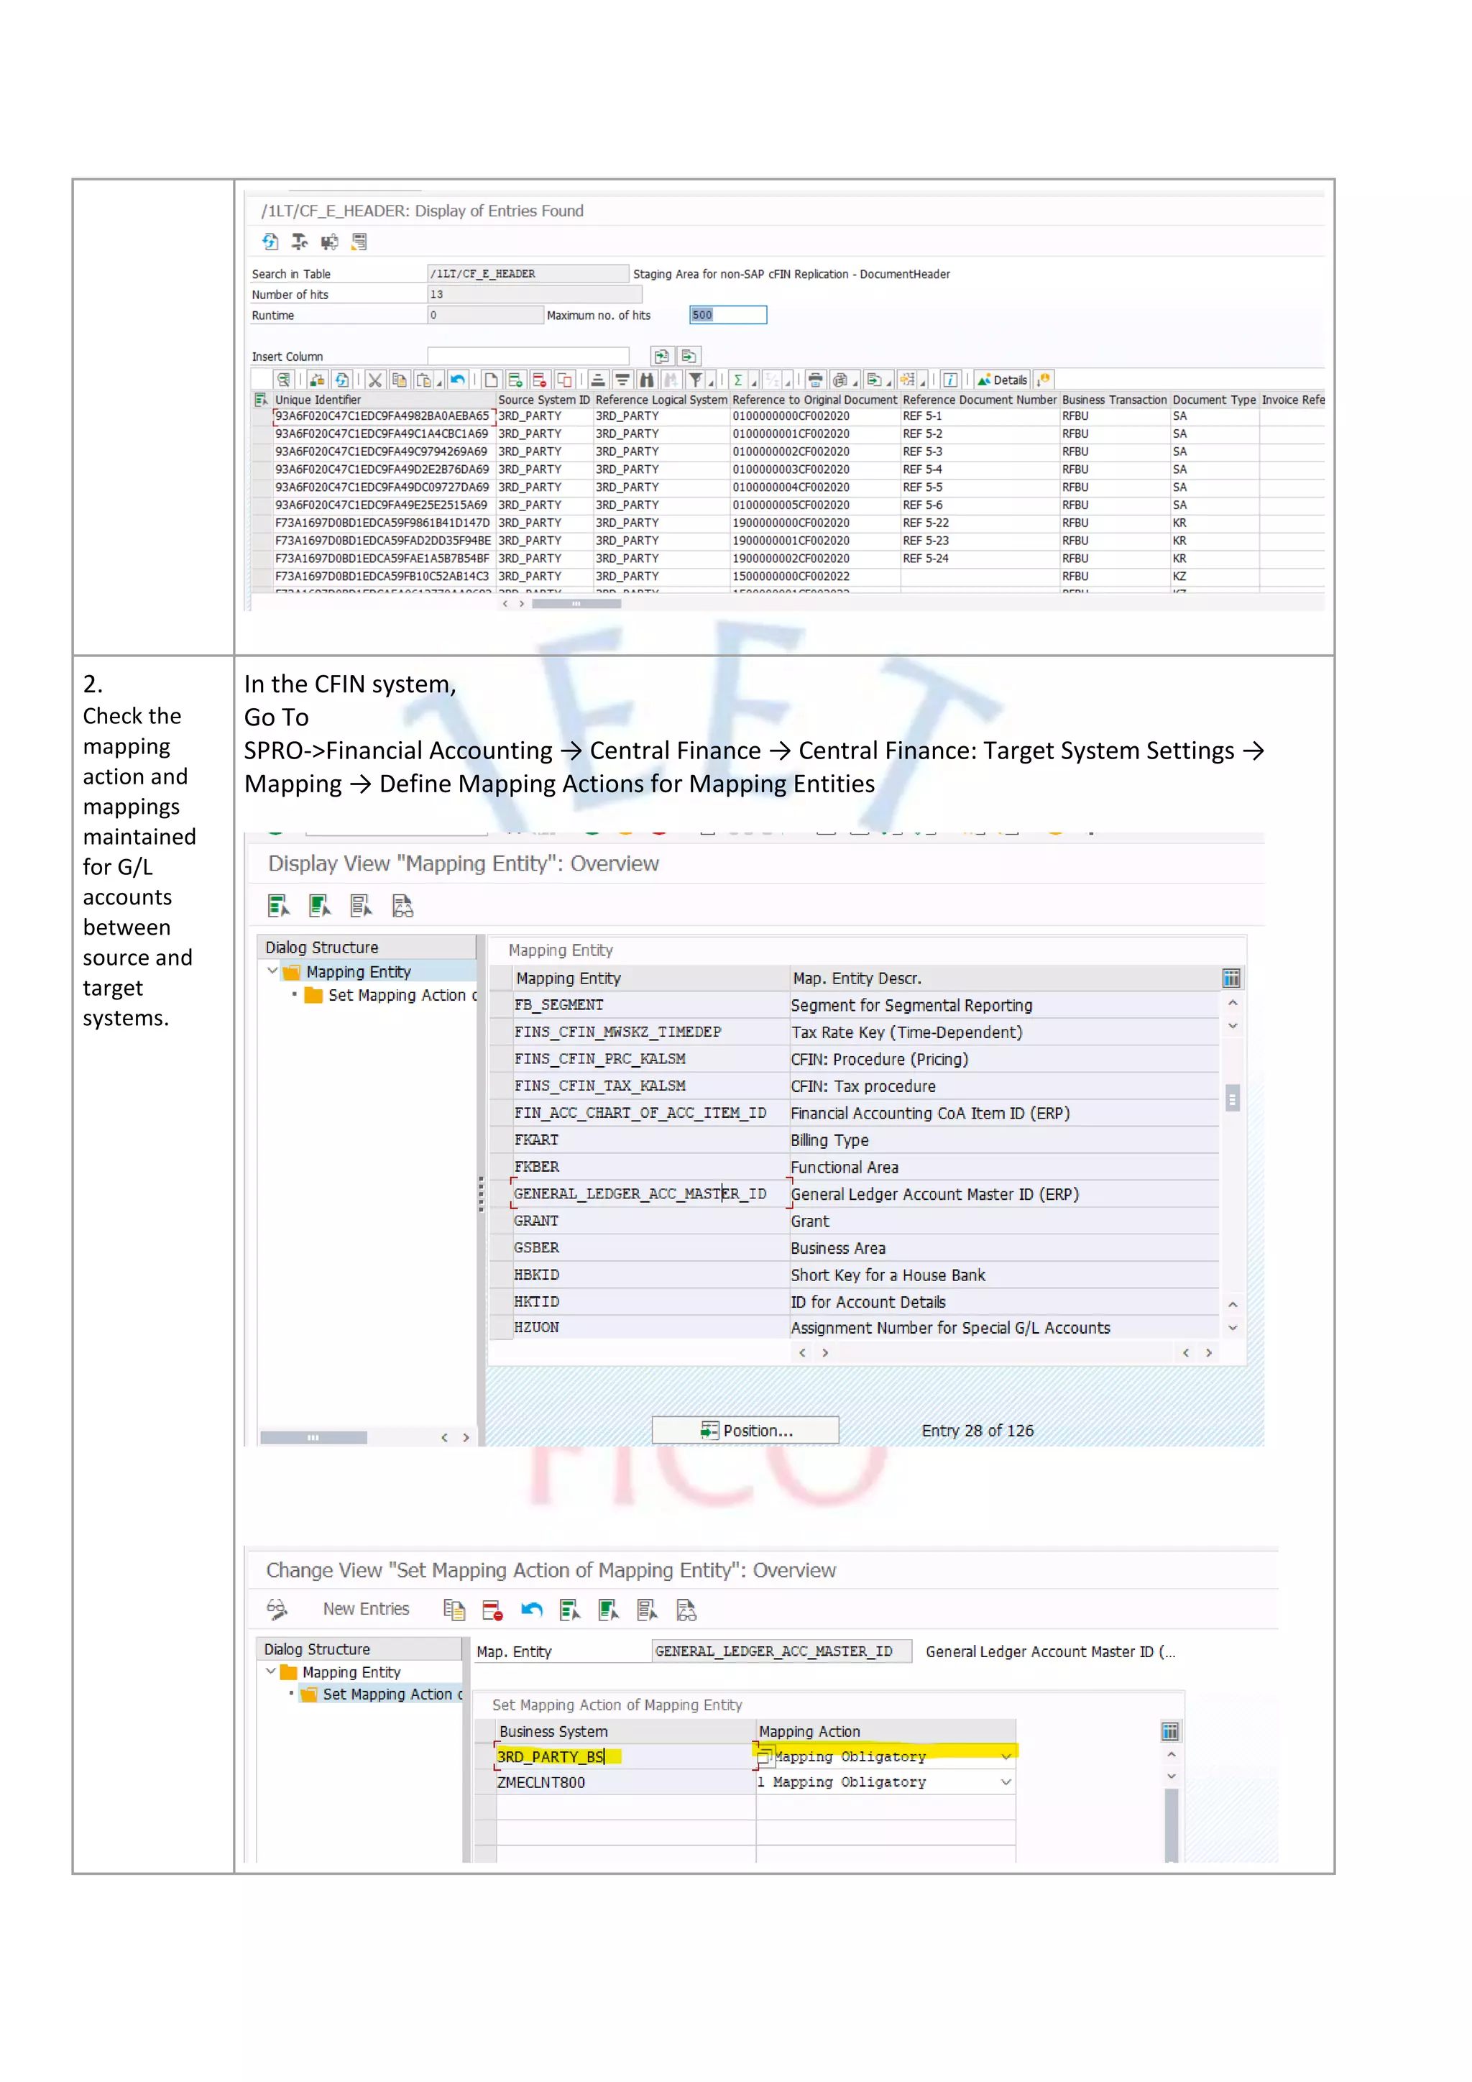Click the sum (sigma) icon in the ALV toolbar

(x=738, y=380)
